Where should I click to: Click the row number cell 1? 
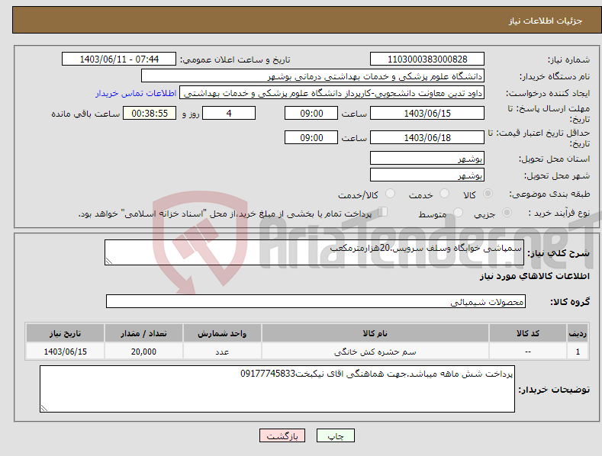pyautogui.click(x=578, y=352)
